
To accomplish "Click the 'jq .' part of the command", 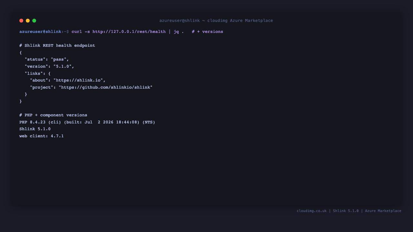I will click(x=179, y=32).
